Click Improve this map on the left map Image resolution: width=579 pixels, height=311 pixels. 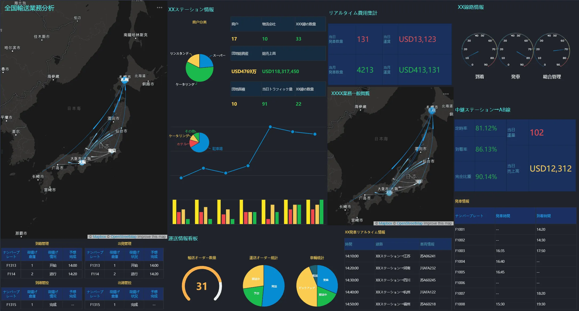(152, 237)
